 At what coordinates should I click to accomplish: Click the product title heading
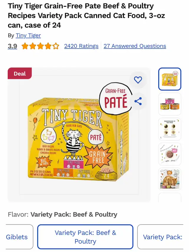pos(87,16)
